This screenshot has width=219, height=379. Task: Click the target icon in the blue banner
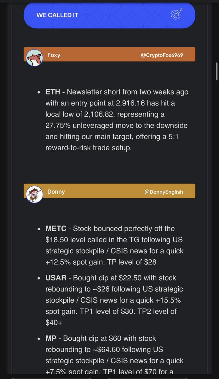pyautogui.click(x=176, y=15)
